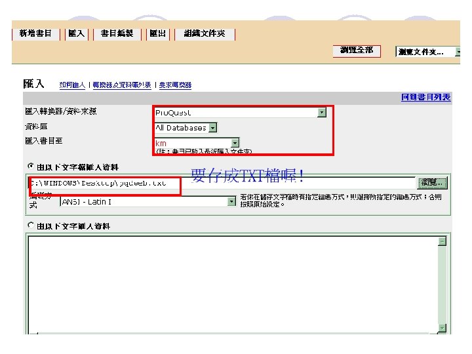This screenshot has width=472, height=354.
Task: Open the 如何匯入 help link
Action: [x=72, y=85]
